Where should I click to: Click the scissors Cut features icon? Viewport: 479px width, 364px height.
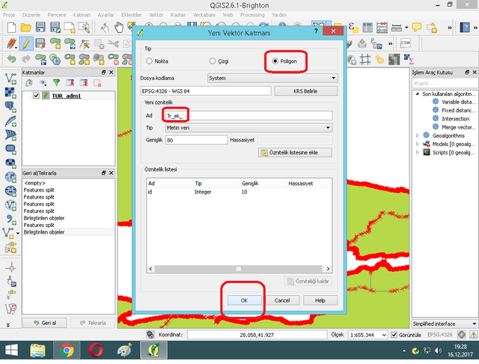click(x=114, y=43)
